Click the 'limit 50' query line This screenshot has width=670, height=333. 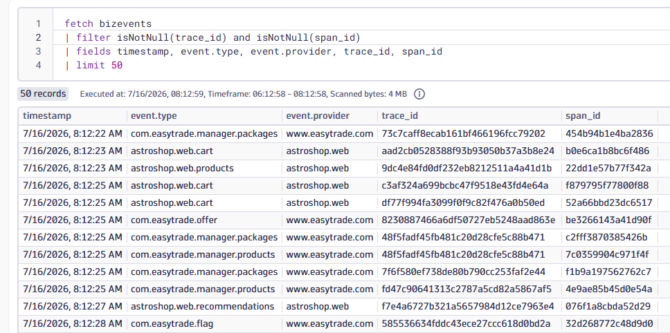point(93,66)
